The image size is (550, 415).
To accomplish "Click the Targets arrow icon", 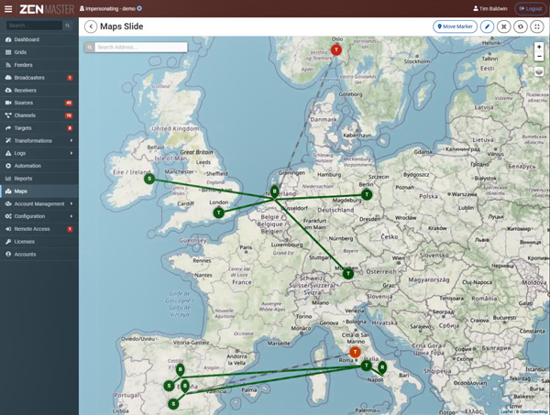I will click(x=8, y=128).
